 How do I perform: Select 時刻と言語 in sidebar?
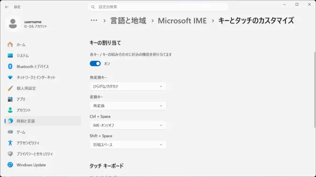43,121
